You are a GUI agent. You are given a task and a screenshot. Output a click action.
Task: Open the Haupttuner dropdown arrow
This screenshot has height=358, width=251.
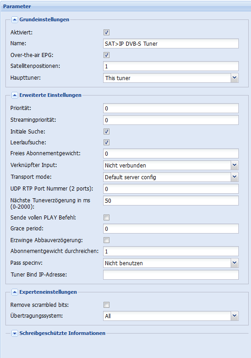click(235, 78)
